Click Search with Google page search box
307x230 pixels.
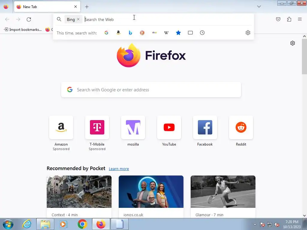click(x=151, y=90)
